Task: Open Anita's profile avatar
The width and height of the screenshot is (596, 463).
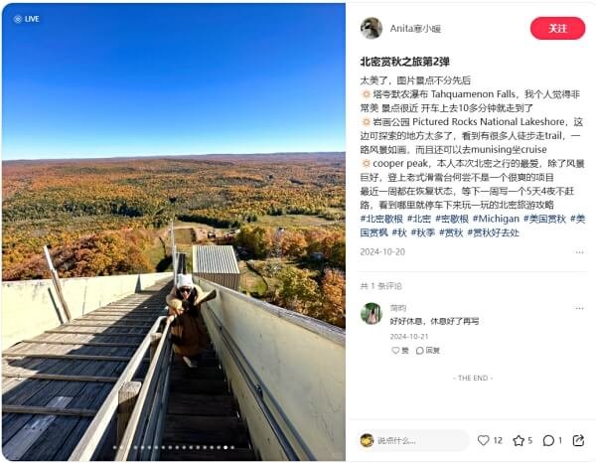Action: tap(372, 28)
